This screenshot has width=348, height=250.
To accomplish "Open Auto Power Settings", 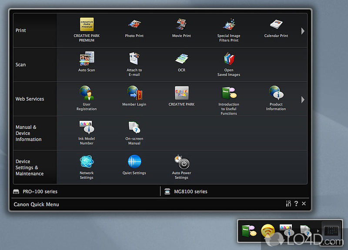I will coord(181,162).
